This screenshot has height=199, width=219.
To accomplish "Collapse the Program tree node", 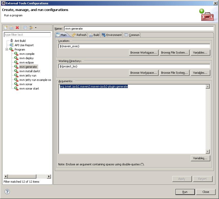I will (x=7, y=49).
